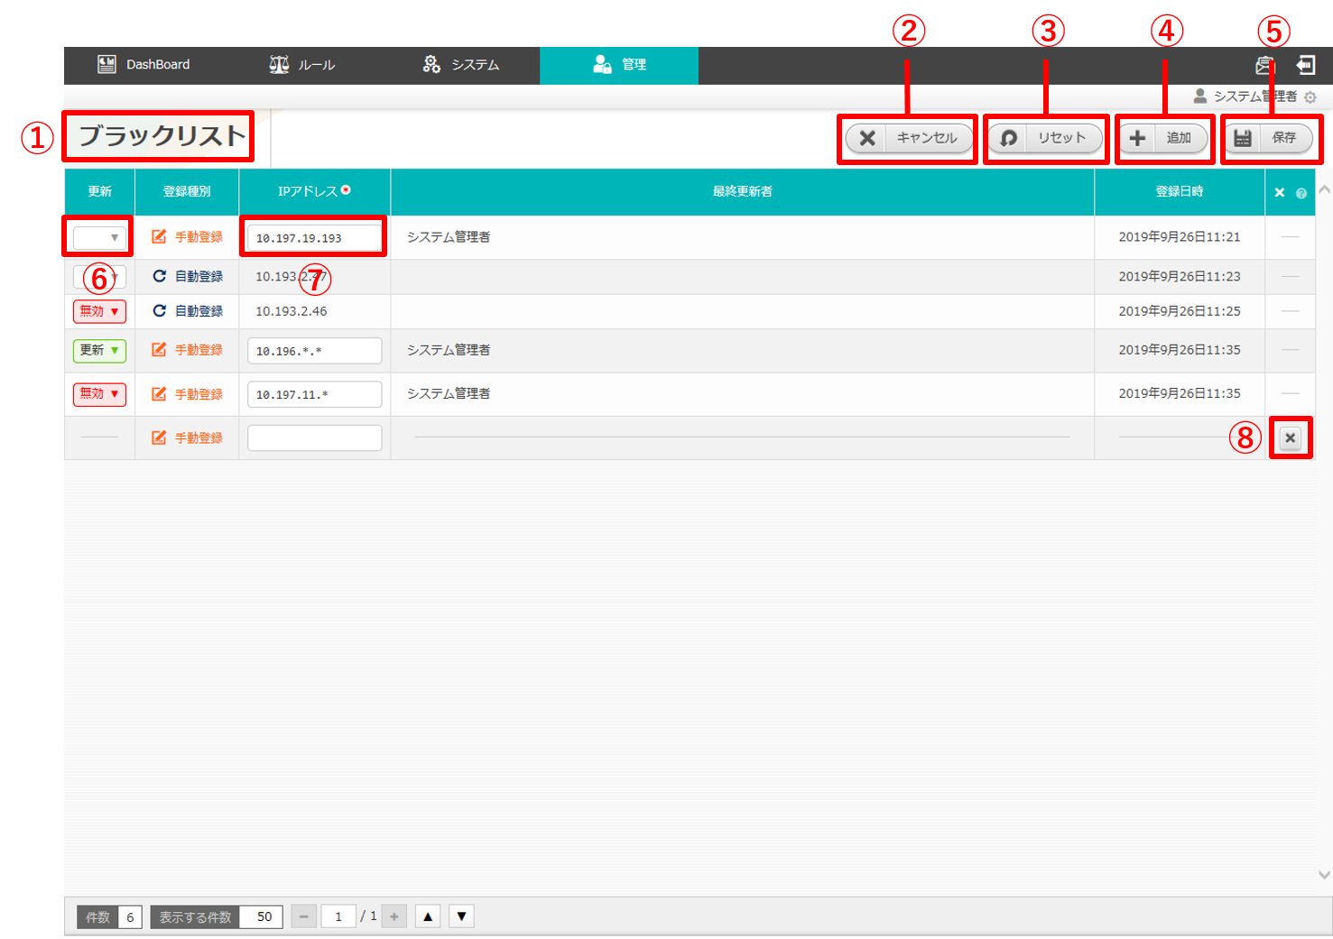Image resolution: width=1333 pixels, height=939 pixels.
Task: Click the 追加 button
Action: click(x=1163, y=138)
